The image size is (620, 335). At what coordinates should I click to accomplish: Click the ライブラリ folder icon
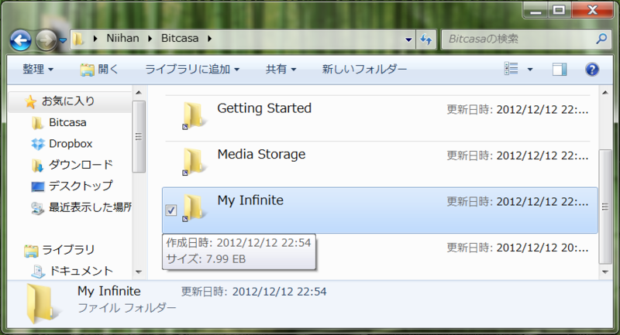(x=31, y=251)
